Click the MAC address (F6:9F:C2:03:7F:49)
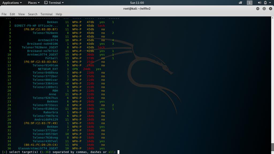The image size is (274, 154). (41, 123)
